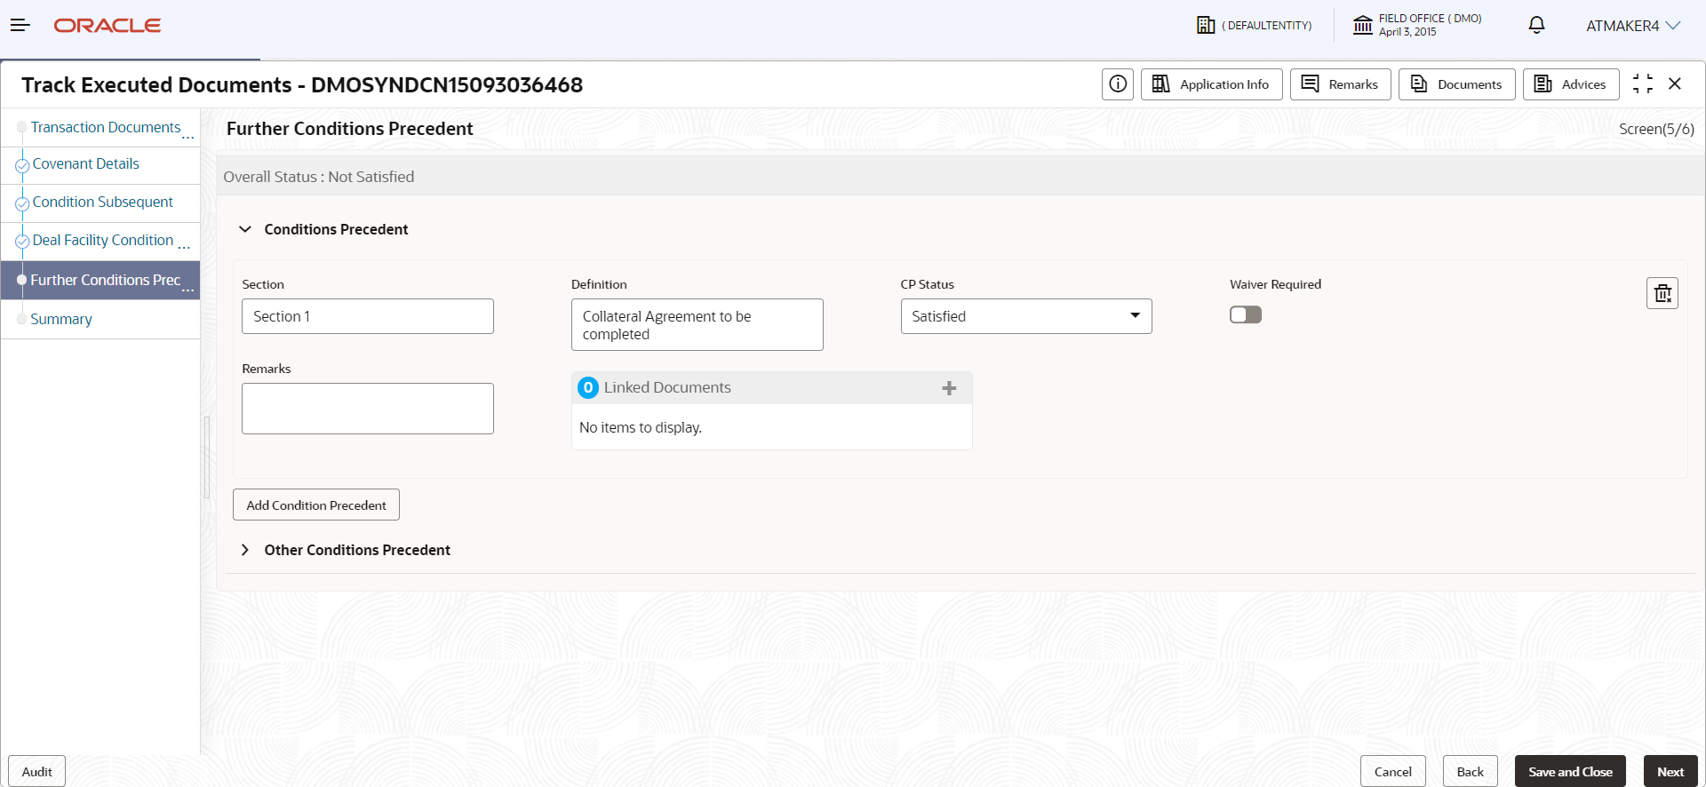Toggle the Waiver Required switch
This screenshot has width=1706, height=787.
(x=1246, y=314)
